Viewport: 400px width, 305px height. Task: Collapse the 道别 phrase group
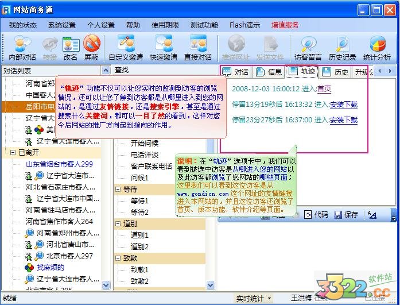coord(118,224)
